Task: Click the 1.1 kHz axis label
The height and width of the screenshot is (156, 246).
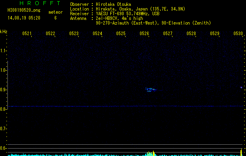Action: [3, 51]
